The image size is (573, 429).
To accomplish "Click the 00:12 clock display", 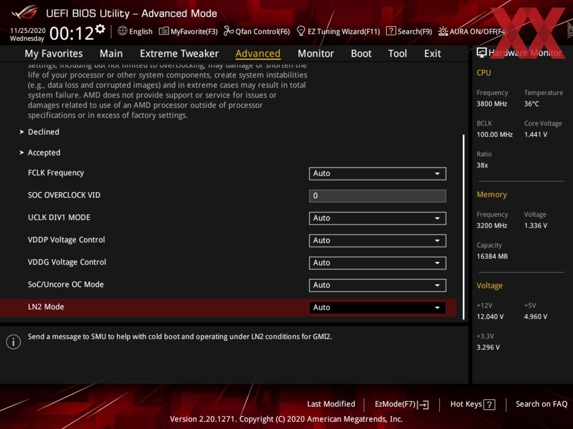I will 72,33.
